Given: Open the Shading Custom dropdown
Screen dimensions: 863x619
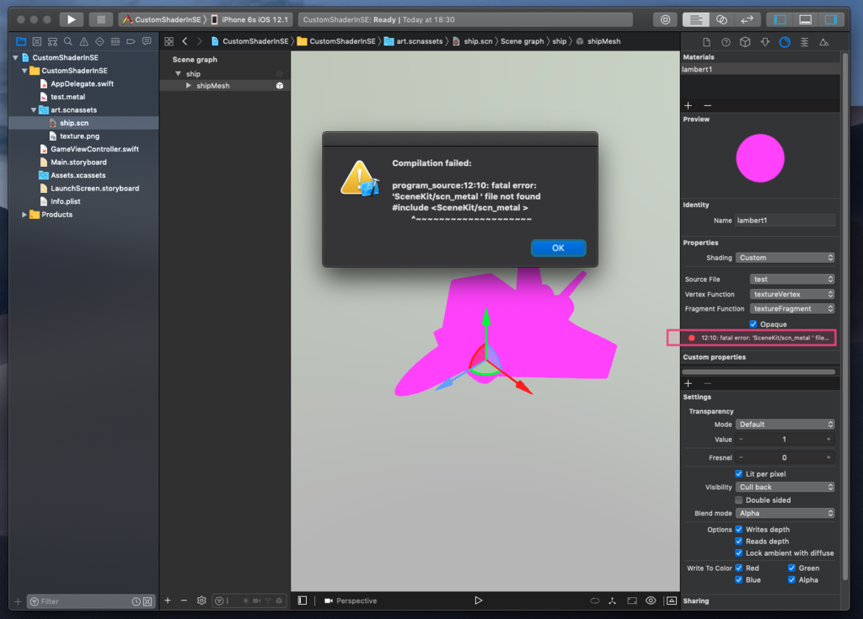Looking at the screenshot, I should click(x=785, y=258).
